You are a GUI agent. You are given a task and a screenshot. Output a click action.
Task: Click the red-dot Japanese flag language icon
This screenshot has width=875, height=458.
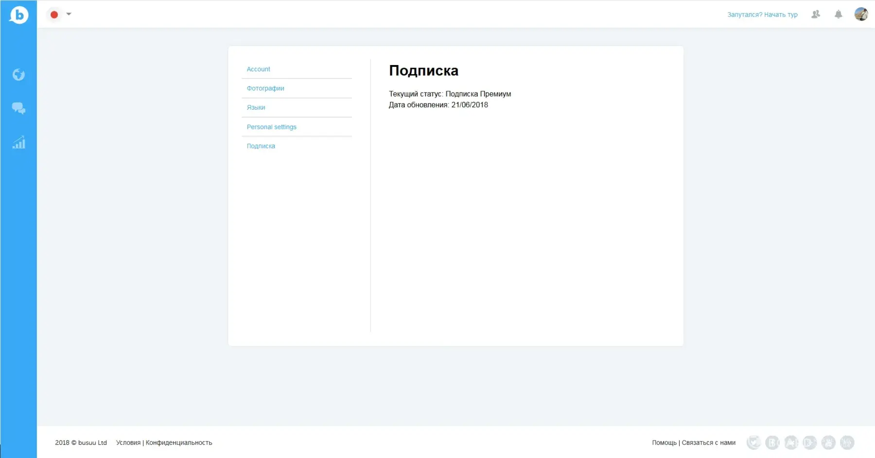click(54, 15)
